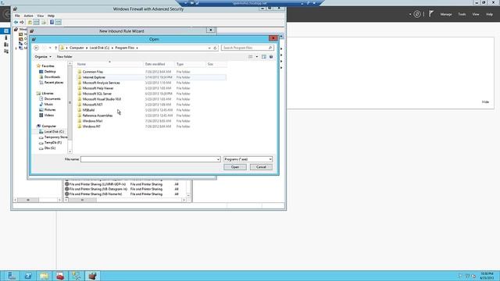Click forward arrow in Firewall toolbar
This screenshot has height=281, width=500.
pyautogui.click(x=22, y=23)
